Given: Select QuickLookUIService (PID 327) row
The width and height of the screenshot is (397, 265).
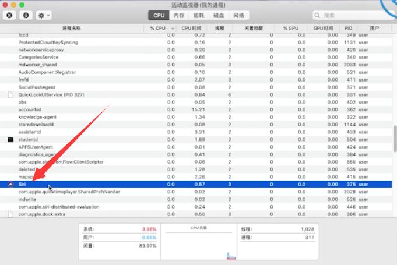Looking at the screenshot, I should [196, 94].
